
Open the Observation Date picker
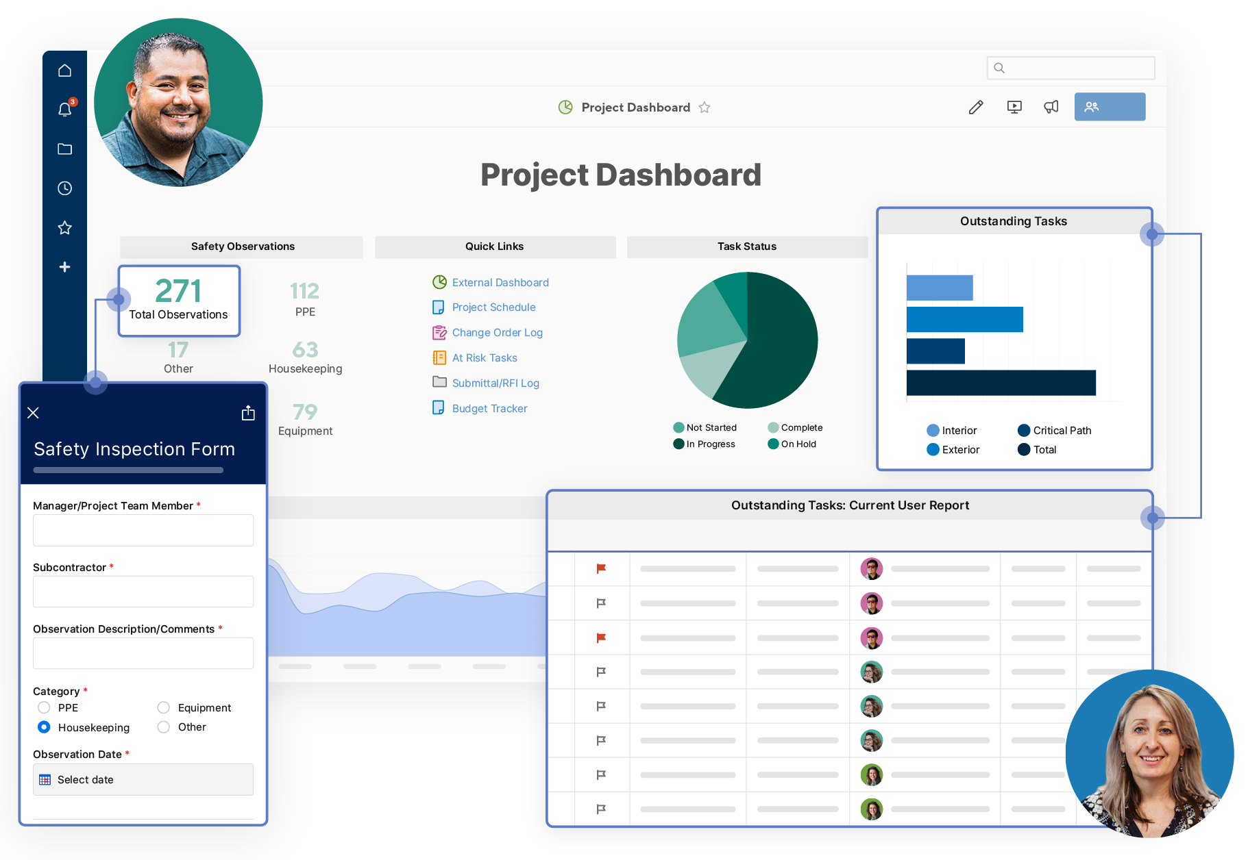tap(143, 779)
